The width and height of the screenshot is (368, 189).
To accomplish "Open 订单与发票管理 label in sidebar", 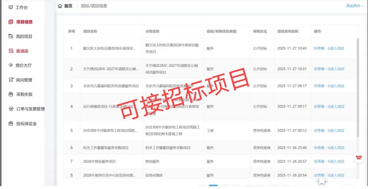I will pos(31,109).
